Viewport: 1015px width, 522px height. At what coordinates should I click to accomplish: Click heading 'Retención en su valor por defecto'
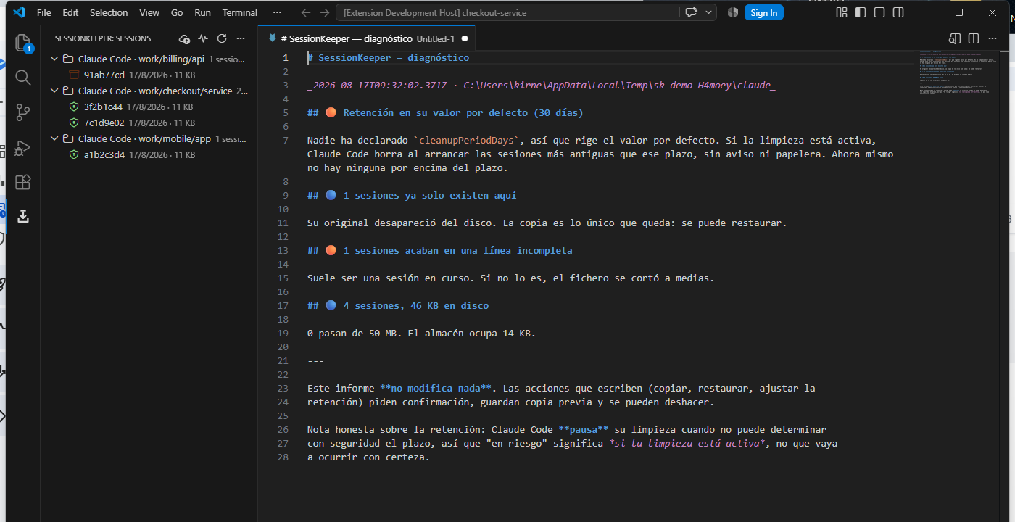click(436, 113)
